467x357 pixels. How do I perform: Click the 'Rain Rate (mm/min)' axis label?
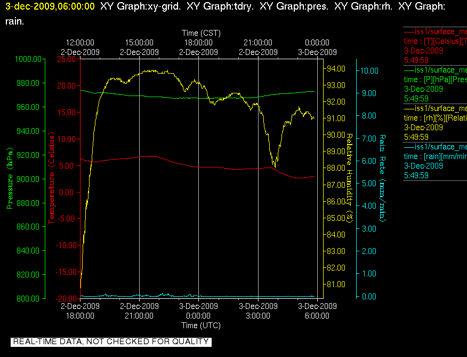tap(382, 178)
